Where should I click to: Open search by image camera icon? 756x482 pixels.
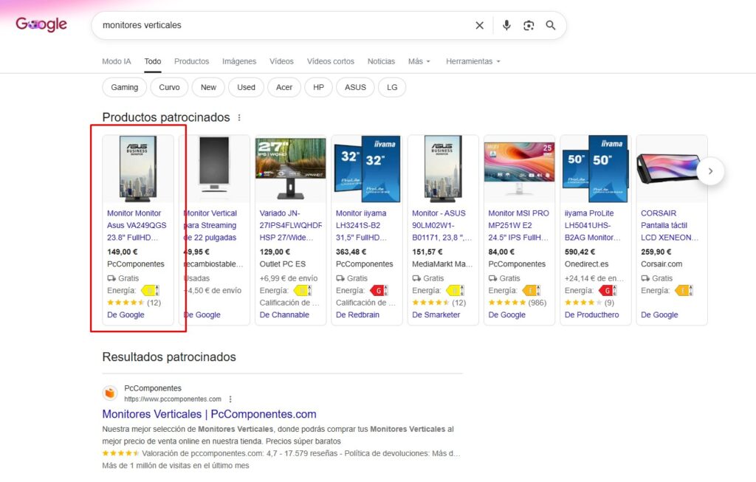[529, 26]
